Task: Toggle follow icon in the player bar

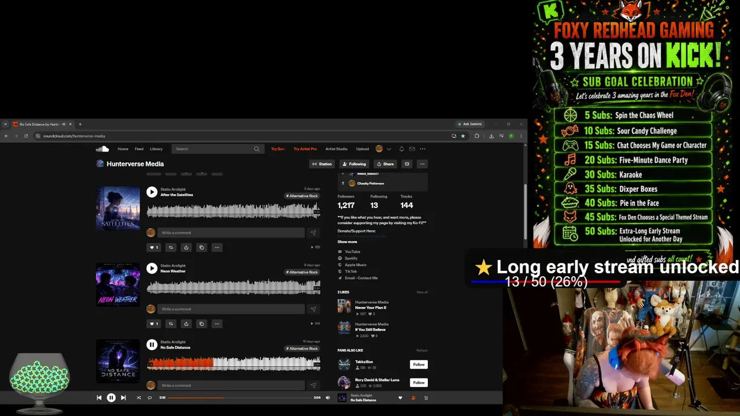Action: (x=413, y=398)
